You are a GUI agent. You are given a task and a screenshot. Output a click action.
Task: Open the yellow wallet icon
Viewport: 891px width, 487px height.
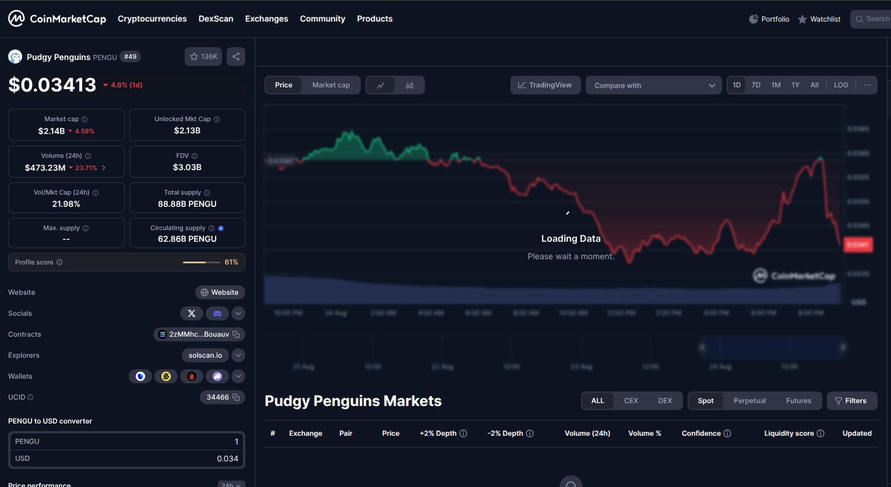click(166, 376)
